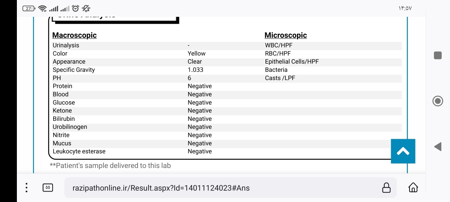Tap the Leukocyte esterase row label
The width and height of the screenshot is (450, 202).
(79, 151)
